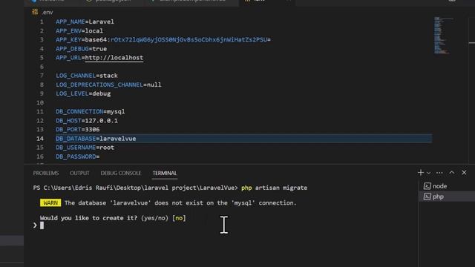The image size is (475, 267).
Task: Click the APP_ENV=local line
Action: tap(79, 31)
